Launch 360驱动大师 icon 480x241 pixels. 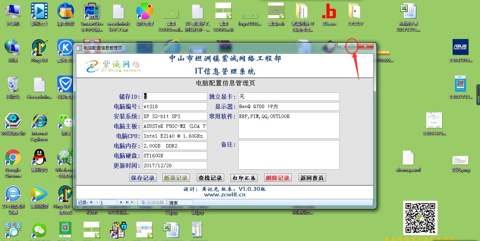pos(13,124)
